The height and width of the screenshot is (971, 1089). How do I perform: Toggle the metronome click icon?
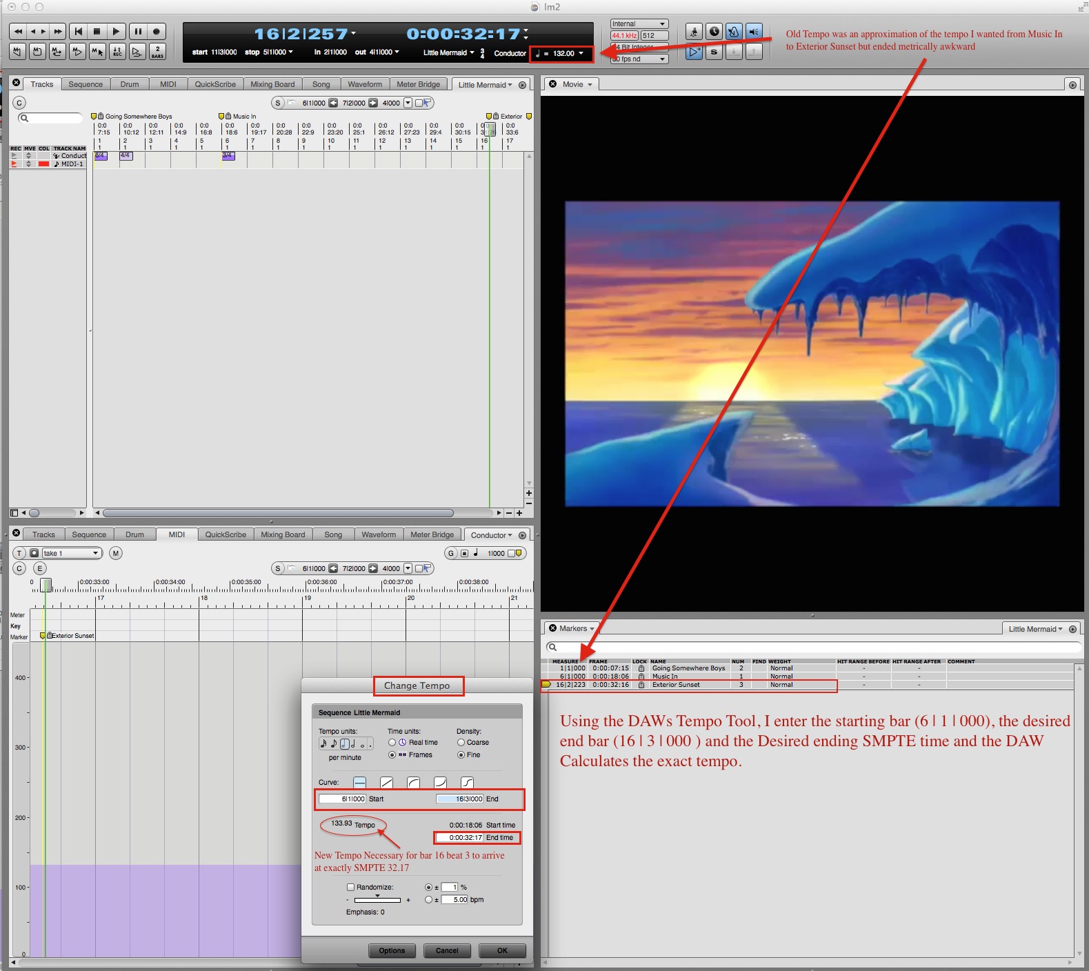[735, 32]
